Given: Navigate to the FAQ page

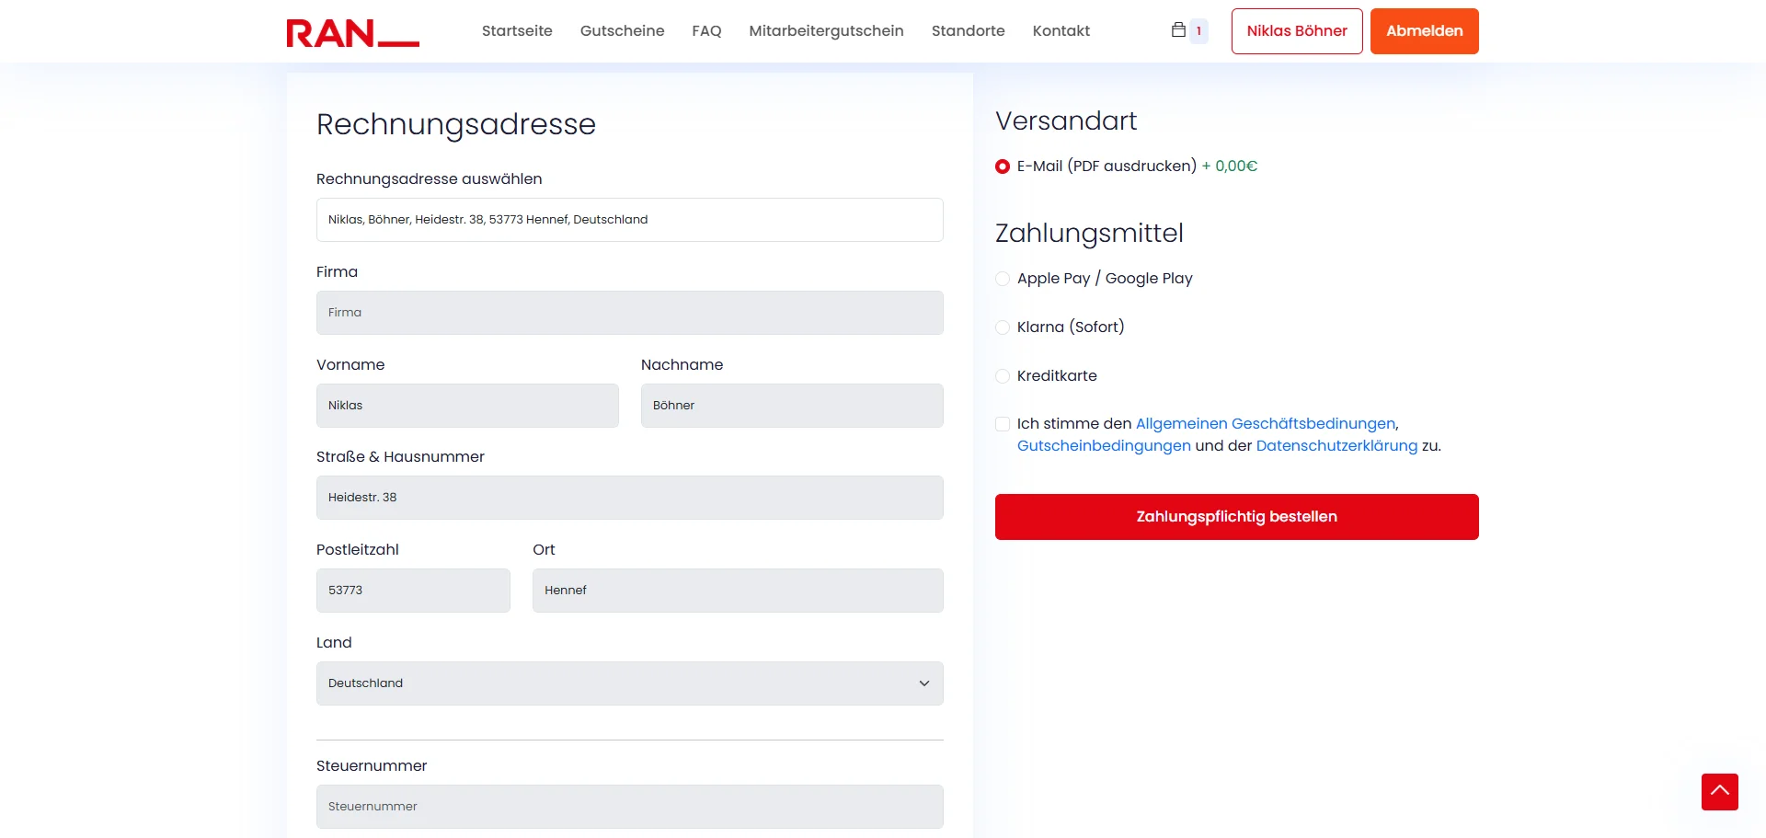Looking at the screenshot, I should coord(706,31).
